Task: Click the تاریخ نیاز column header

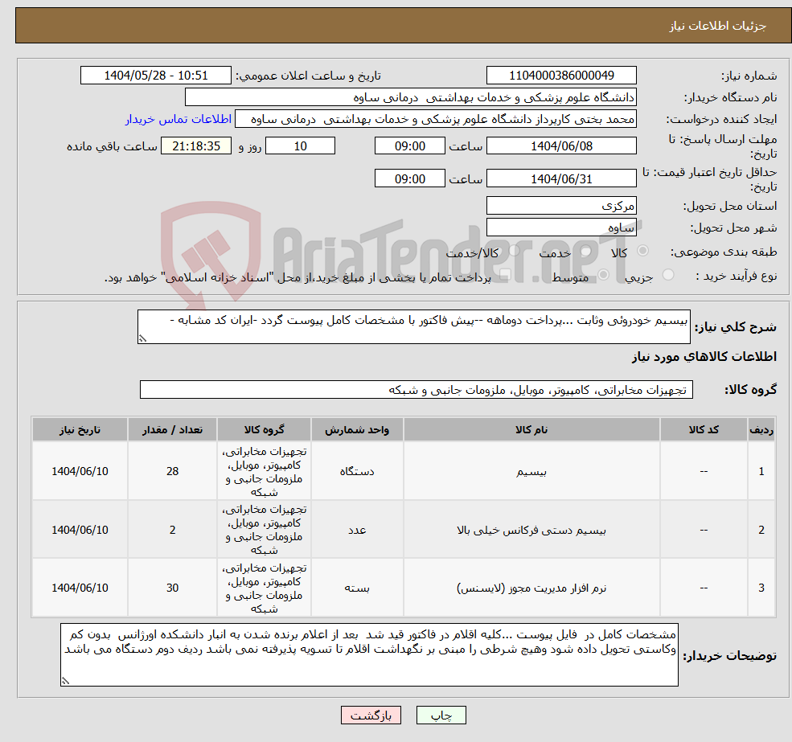Action: (x=80, y=430)
